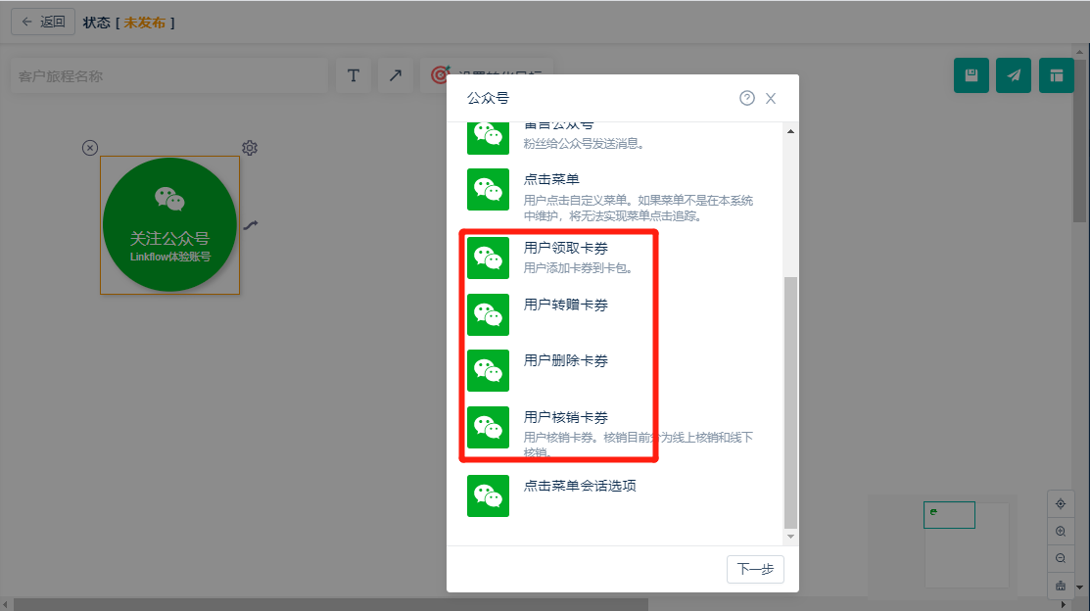Click the minimap viewport thumbnail

tap(949, 515)
